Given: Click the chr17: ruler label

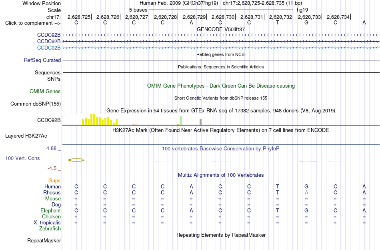Looking at the screenshot, I should [54, 17].
